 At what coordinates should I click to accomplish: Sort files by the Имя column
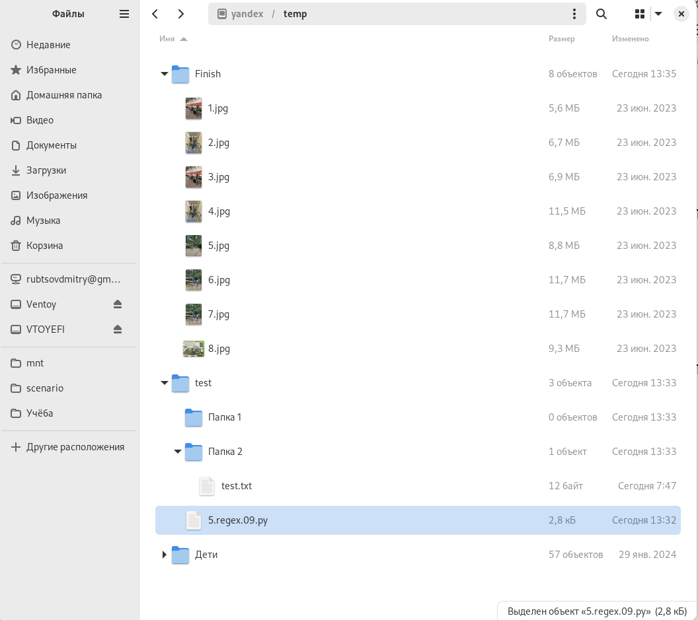tap(167, 39)
